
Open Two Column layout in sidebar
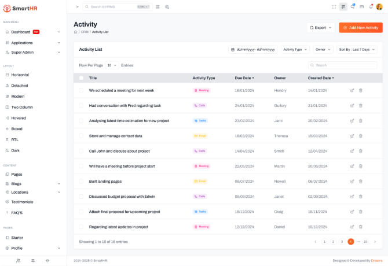click(x=22, y=107)
